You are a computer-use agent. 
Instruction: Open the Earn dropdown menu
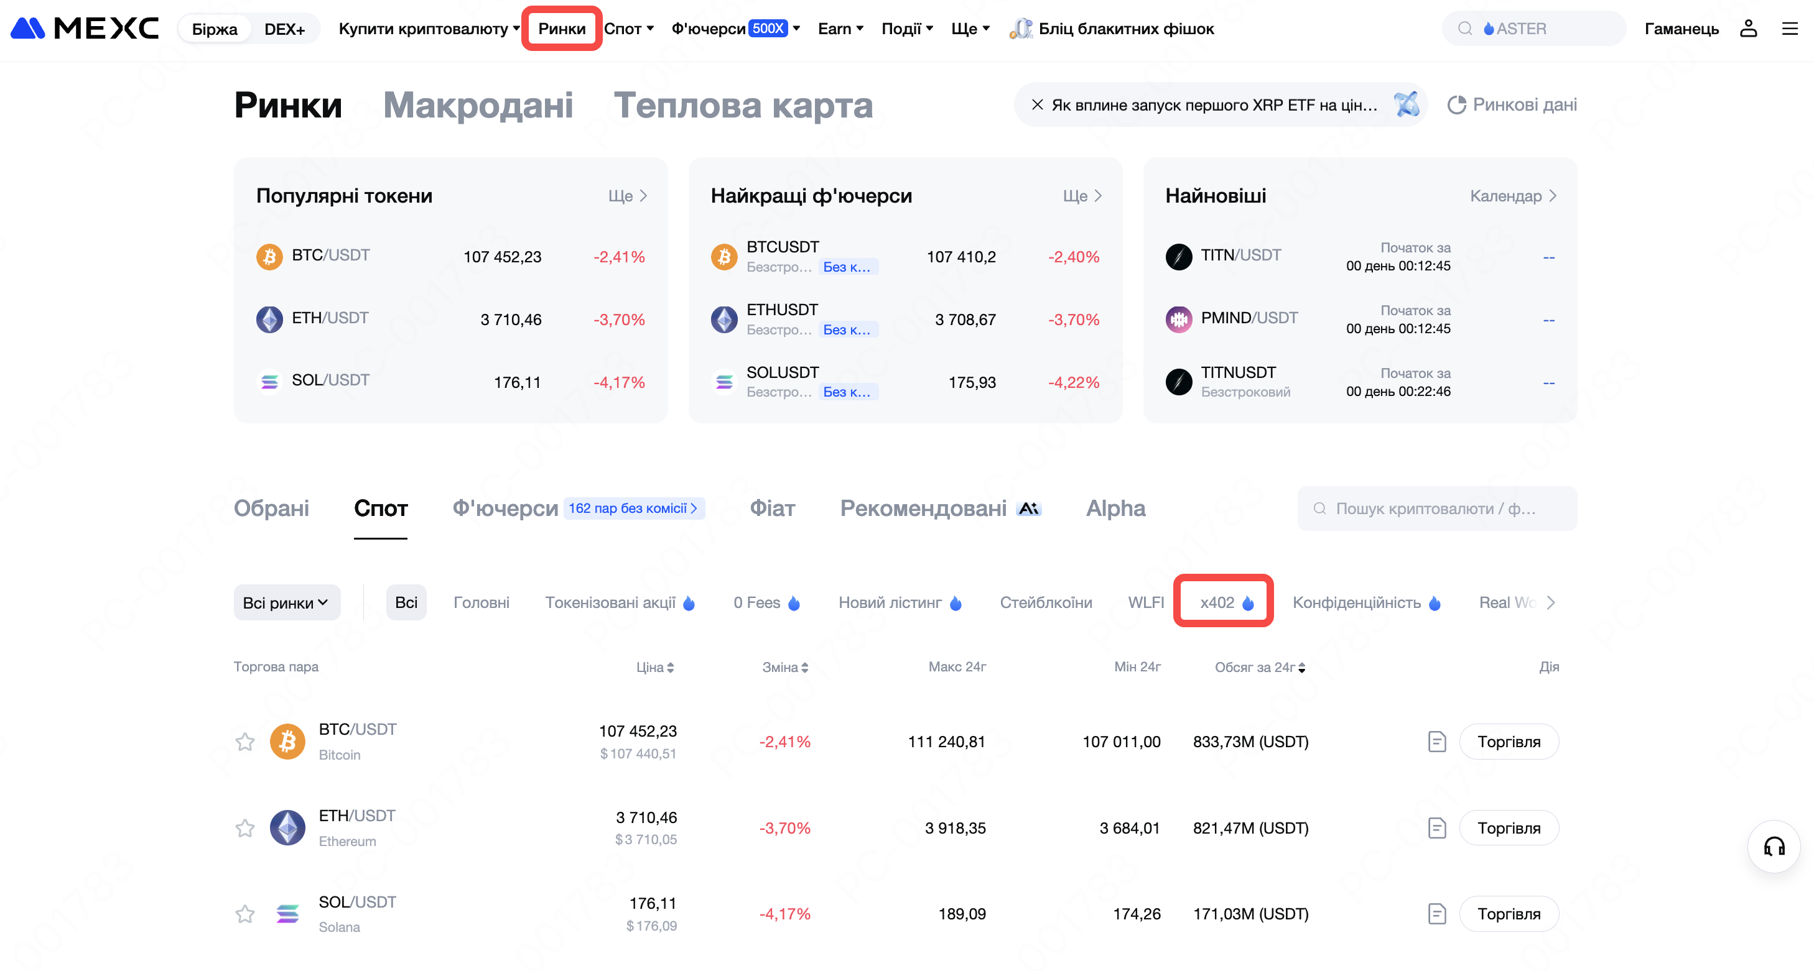(x=840, y=29)
